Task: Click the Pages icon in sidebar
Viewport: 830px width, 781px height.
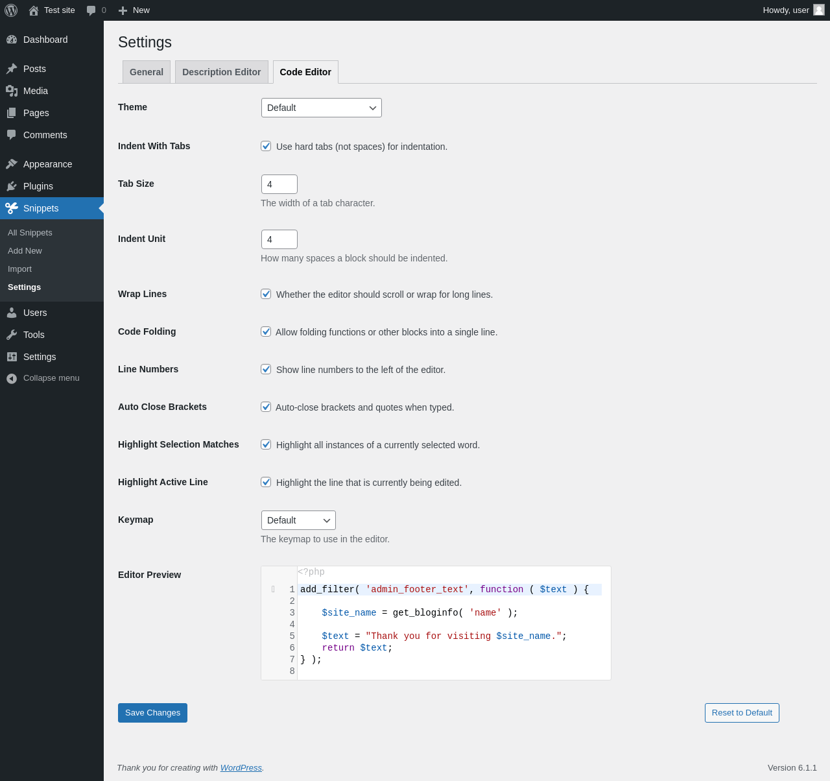Action: [12, 113]
